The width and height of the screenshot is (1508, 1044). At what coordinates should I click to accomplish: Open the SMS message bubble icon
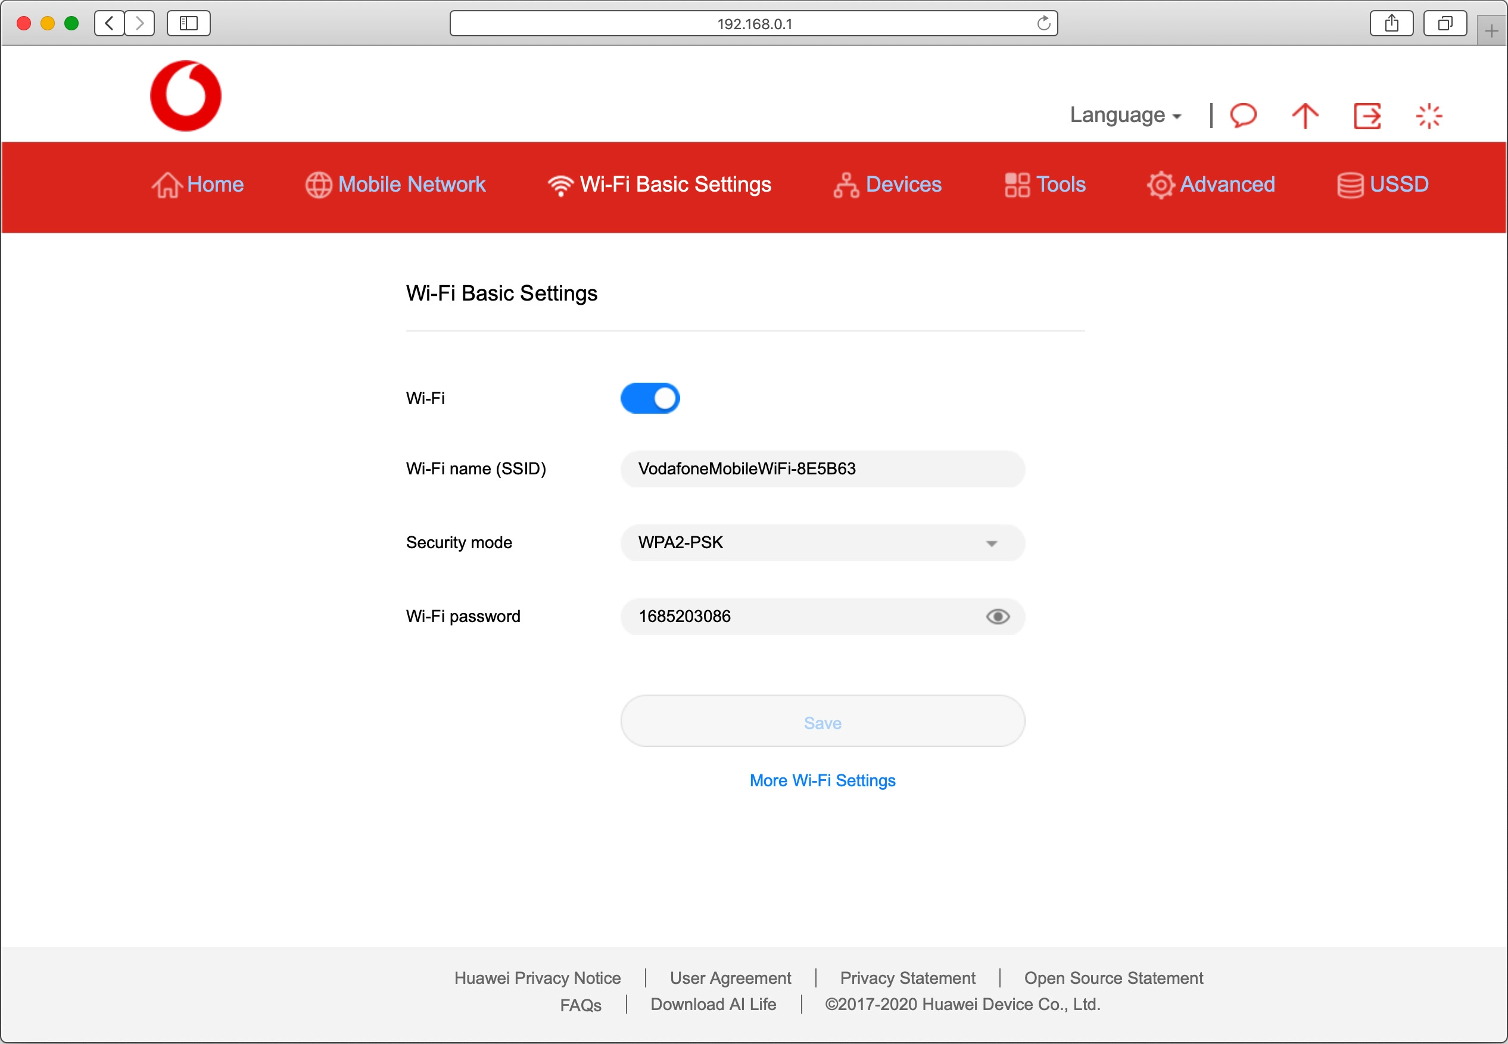(x=1243, y=116)
